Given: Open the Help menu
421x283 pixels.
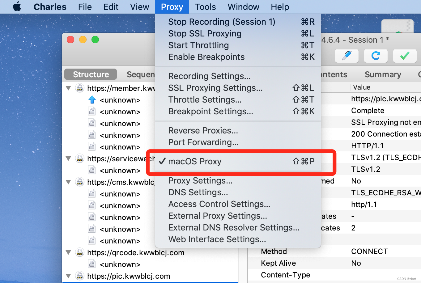Looking at the screenshot, I should click(280, 7).
